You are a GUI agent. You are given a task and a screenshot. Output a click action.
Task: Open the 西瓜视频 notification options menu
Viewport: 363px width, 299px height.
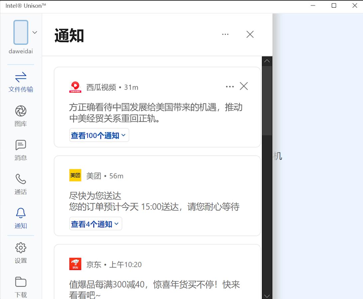tap(230, 86)
